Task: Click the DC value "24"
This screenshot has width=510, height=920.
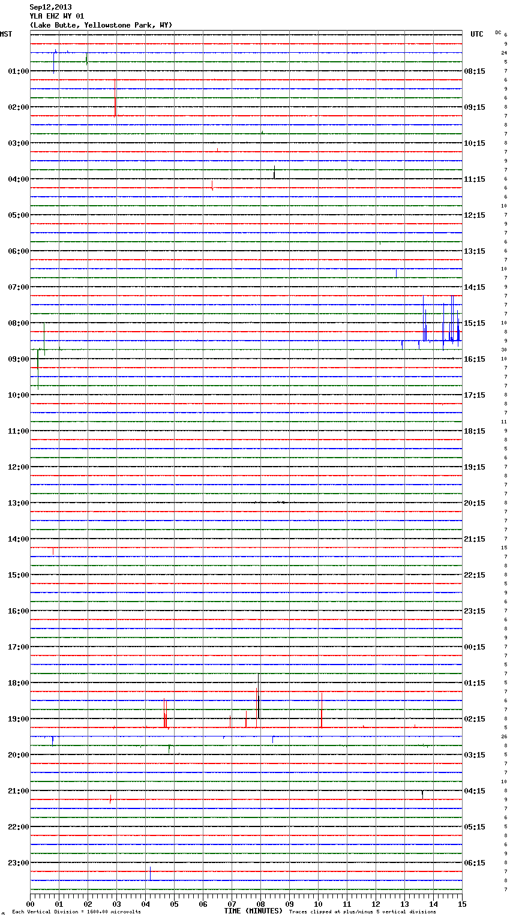Action: pos(505,53)
